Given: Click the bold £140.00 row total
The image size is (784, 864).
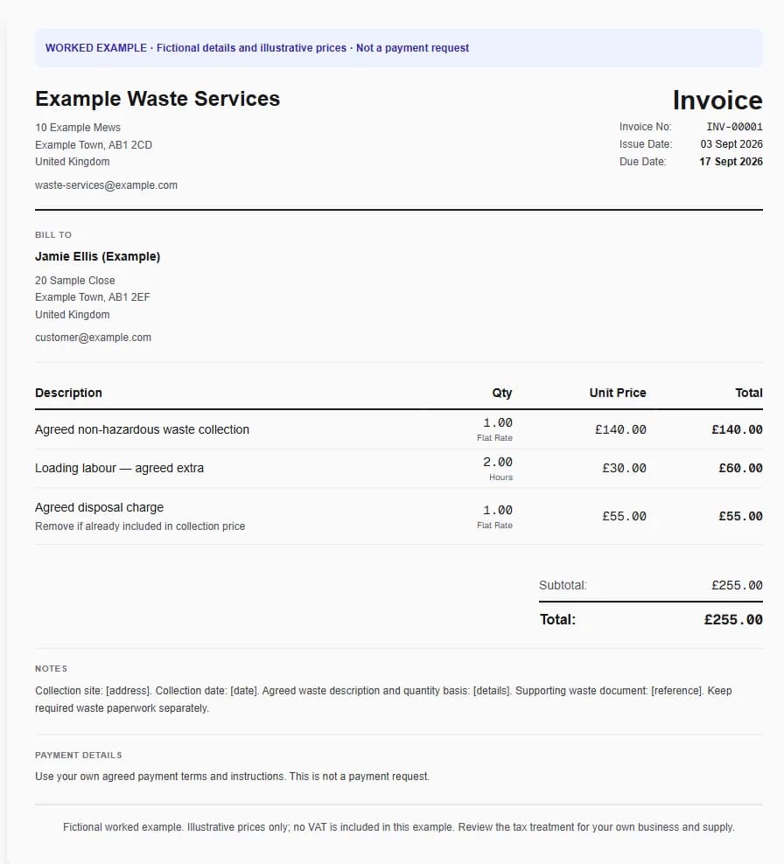Looking at the screenshot, I should tap(737, 429).
